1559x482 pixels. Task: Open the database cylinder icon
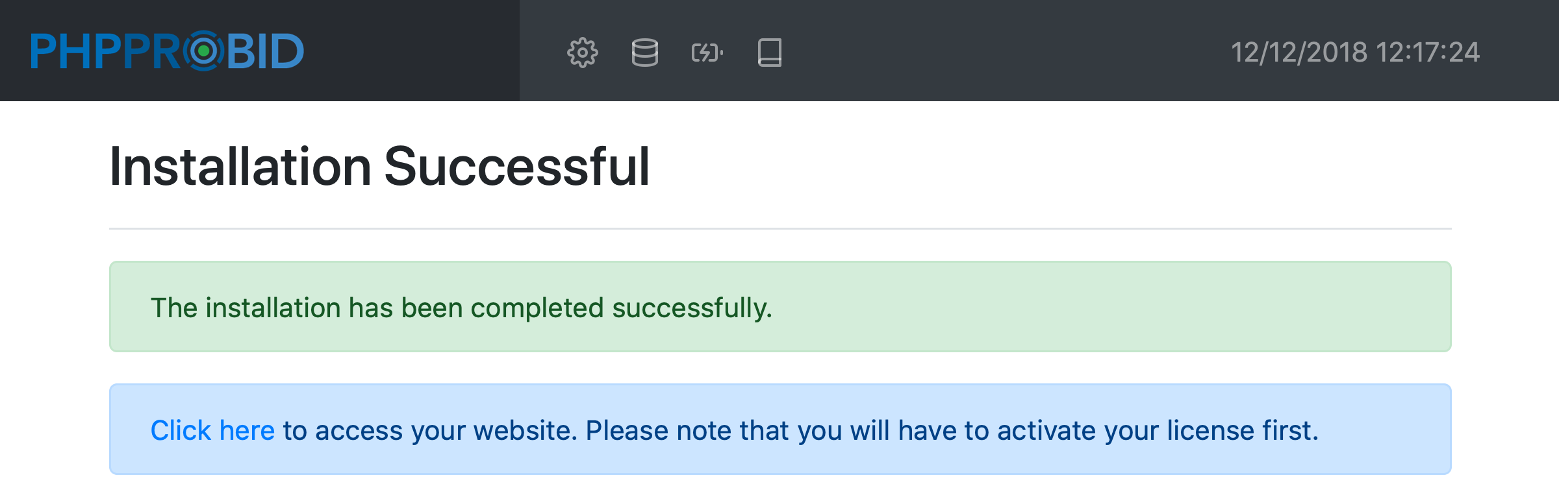pyautogui.click(x=644, y=53)
